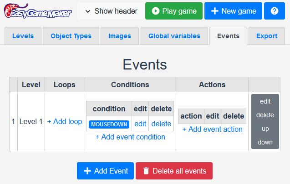Move event 1 down

point(265,142)
